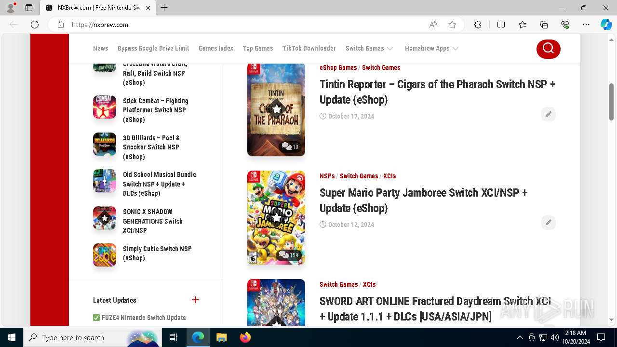Close the NXBrew.com tab
Image resolution: width=617 pixels, height=347 pixels.
(x=148, y=8)
